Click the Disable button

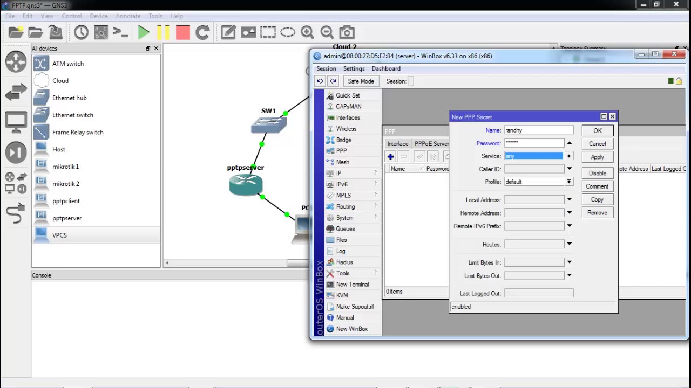point(598,173)
